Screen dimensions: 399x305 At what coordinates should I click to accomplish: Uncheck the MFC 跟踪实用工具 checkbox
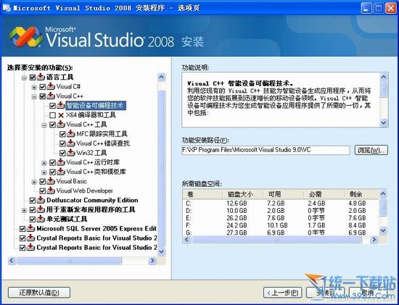62,134
